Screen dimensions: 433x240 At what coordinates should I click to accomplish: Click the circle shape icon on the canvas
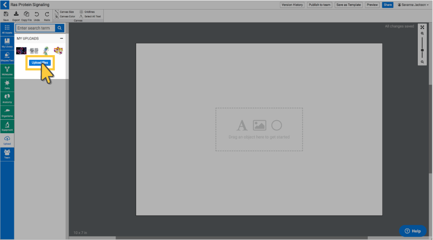276,125
